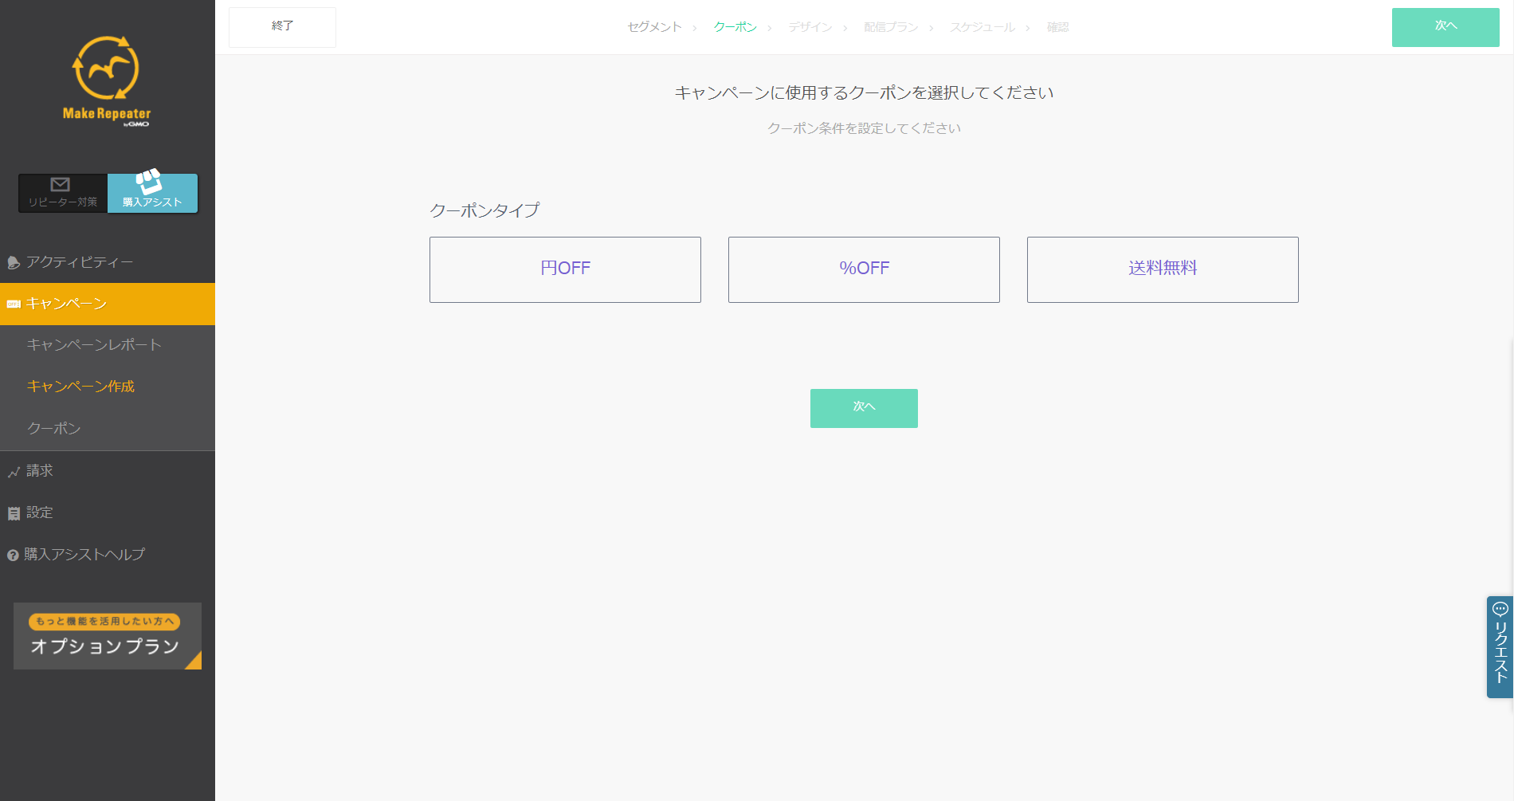Go to 配信プラン step in breadcrumb
The width and height of the screenshot is (1514, 801).
click(891, 27)
